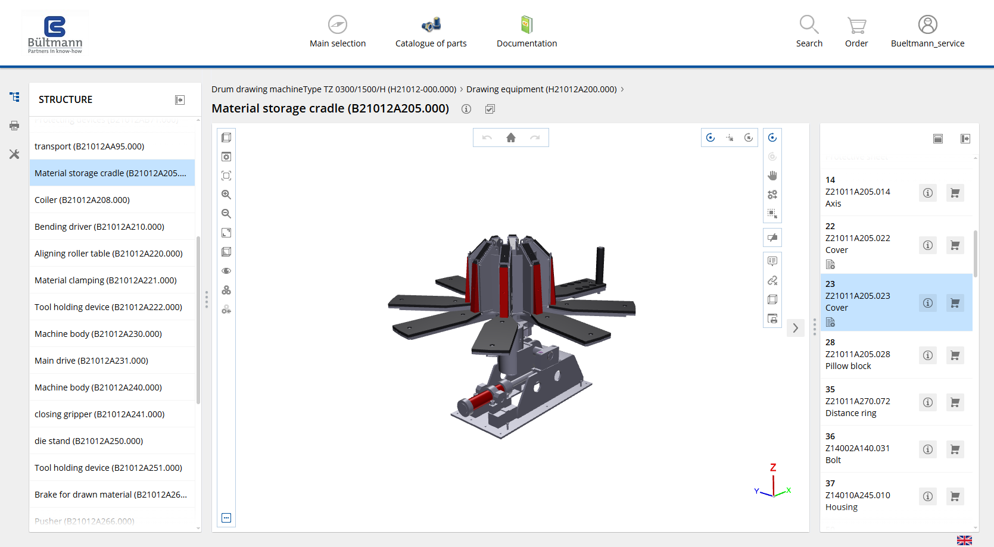
Task: Click the unlink chain icon
Action: pyautogui.click(x=772, y=280)
